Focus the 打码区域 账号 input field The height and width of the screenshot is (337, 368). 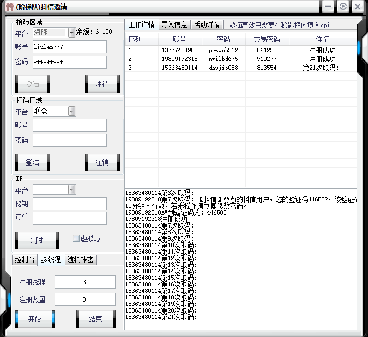(x=70, y=125)
